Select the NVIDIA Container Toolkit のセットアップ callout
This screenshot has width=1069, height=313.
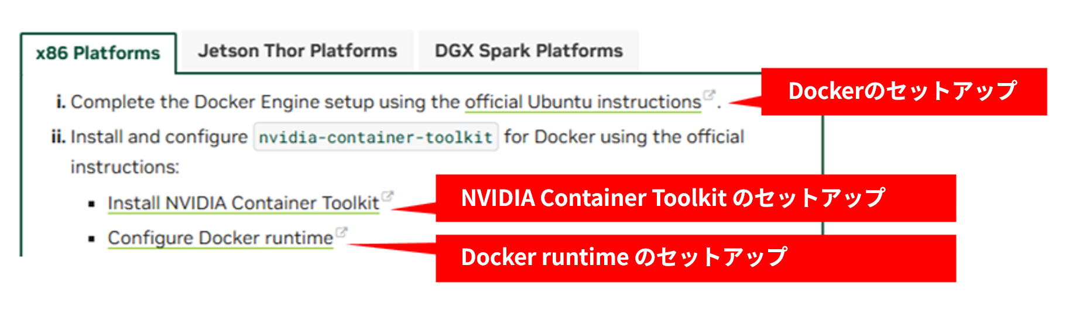[x=695, y=198]
